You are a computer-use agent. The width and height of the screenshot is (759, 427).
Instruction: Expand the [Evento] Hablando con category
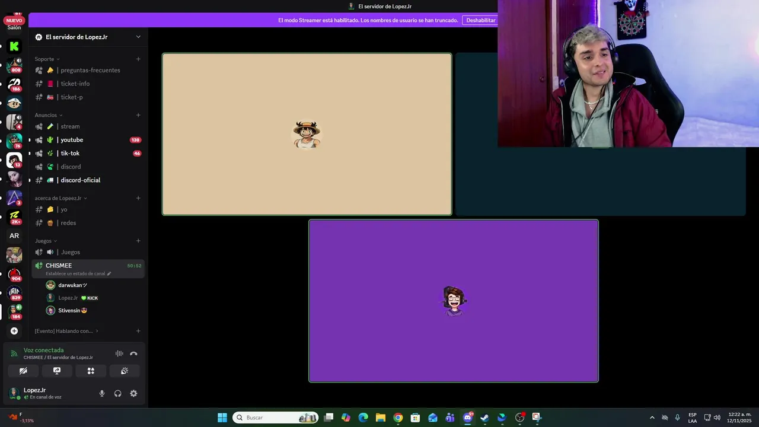[66, 331]
